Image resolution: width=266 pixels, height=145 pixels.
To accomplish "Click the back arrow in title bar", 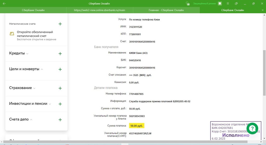I will [x=4, y=4].
